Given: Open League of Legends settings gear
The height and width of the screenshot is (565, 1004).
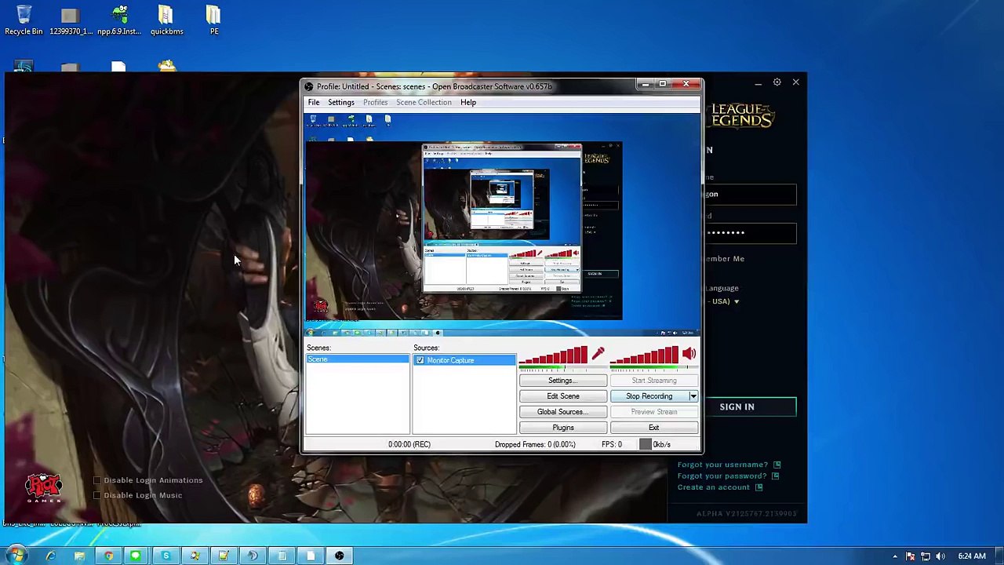Looking at the screenshot, I should click(777, 82).
